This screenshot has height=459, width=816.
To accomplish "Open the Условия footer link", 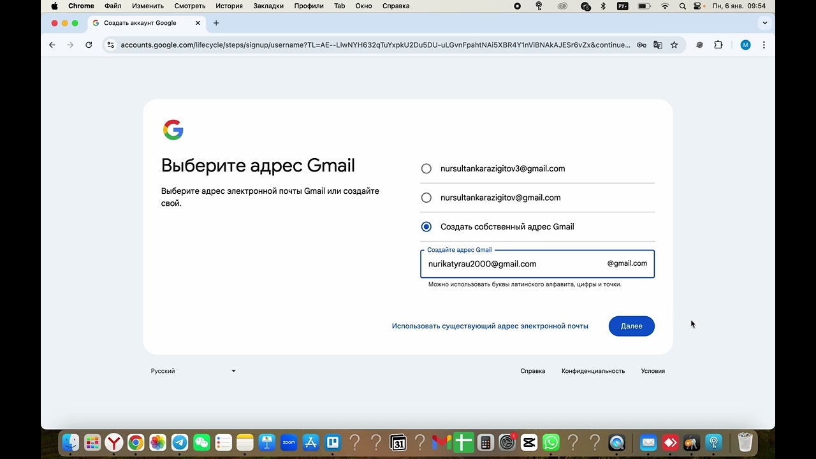I will pos(653,371).
